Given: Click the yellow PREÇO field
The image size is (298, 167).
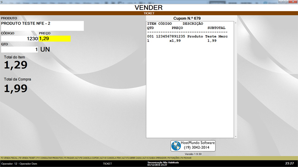Looking at the screenshot, I should pyautogui.click(x=54, y=39).
